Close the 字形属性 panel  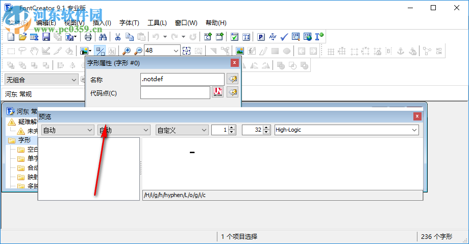click(x=235, y=63)
